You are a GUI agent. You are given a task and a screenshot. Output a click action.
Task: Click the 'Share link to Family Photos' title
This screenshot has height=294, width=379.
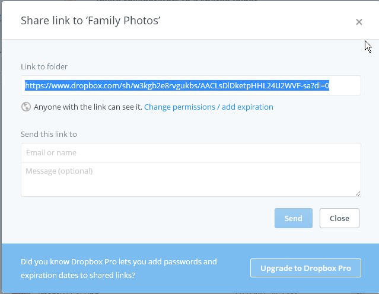click(91, 21)
